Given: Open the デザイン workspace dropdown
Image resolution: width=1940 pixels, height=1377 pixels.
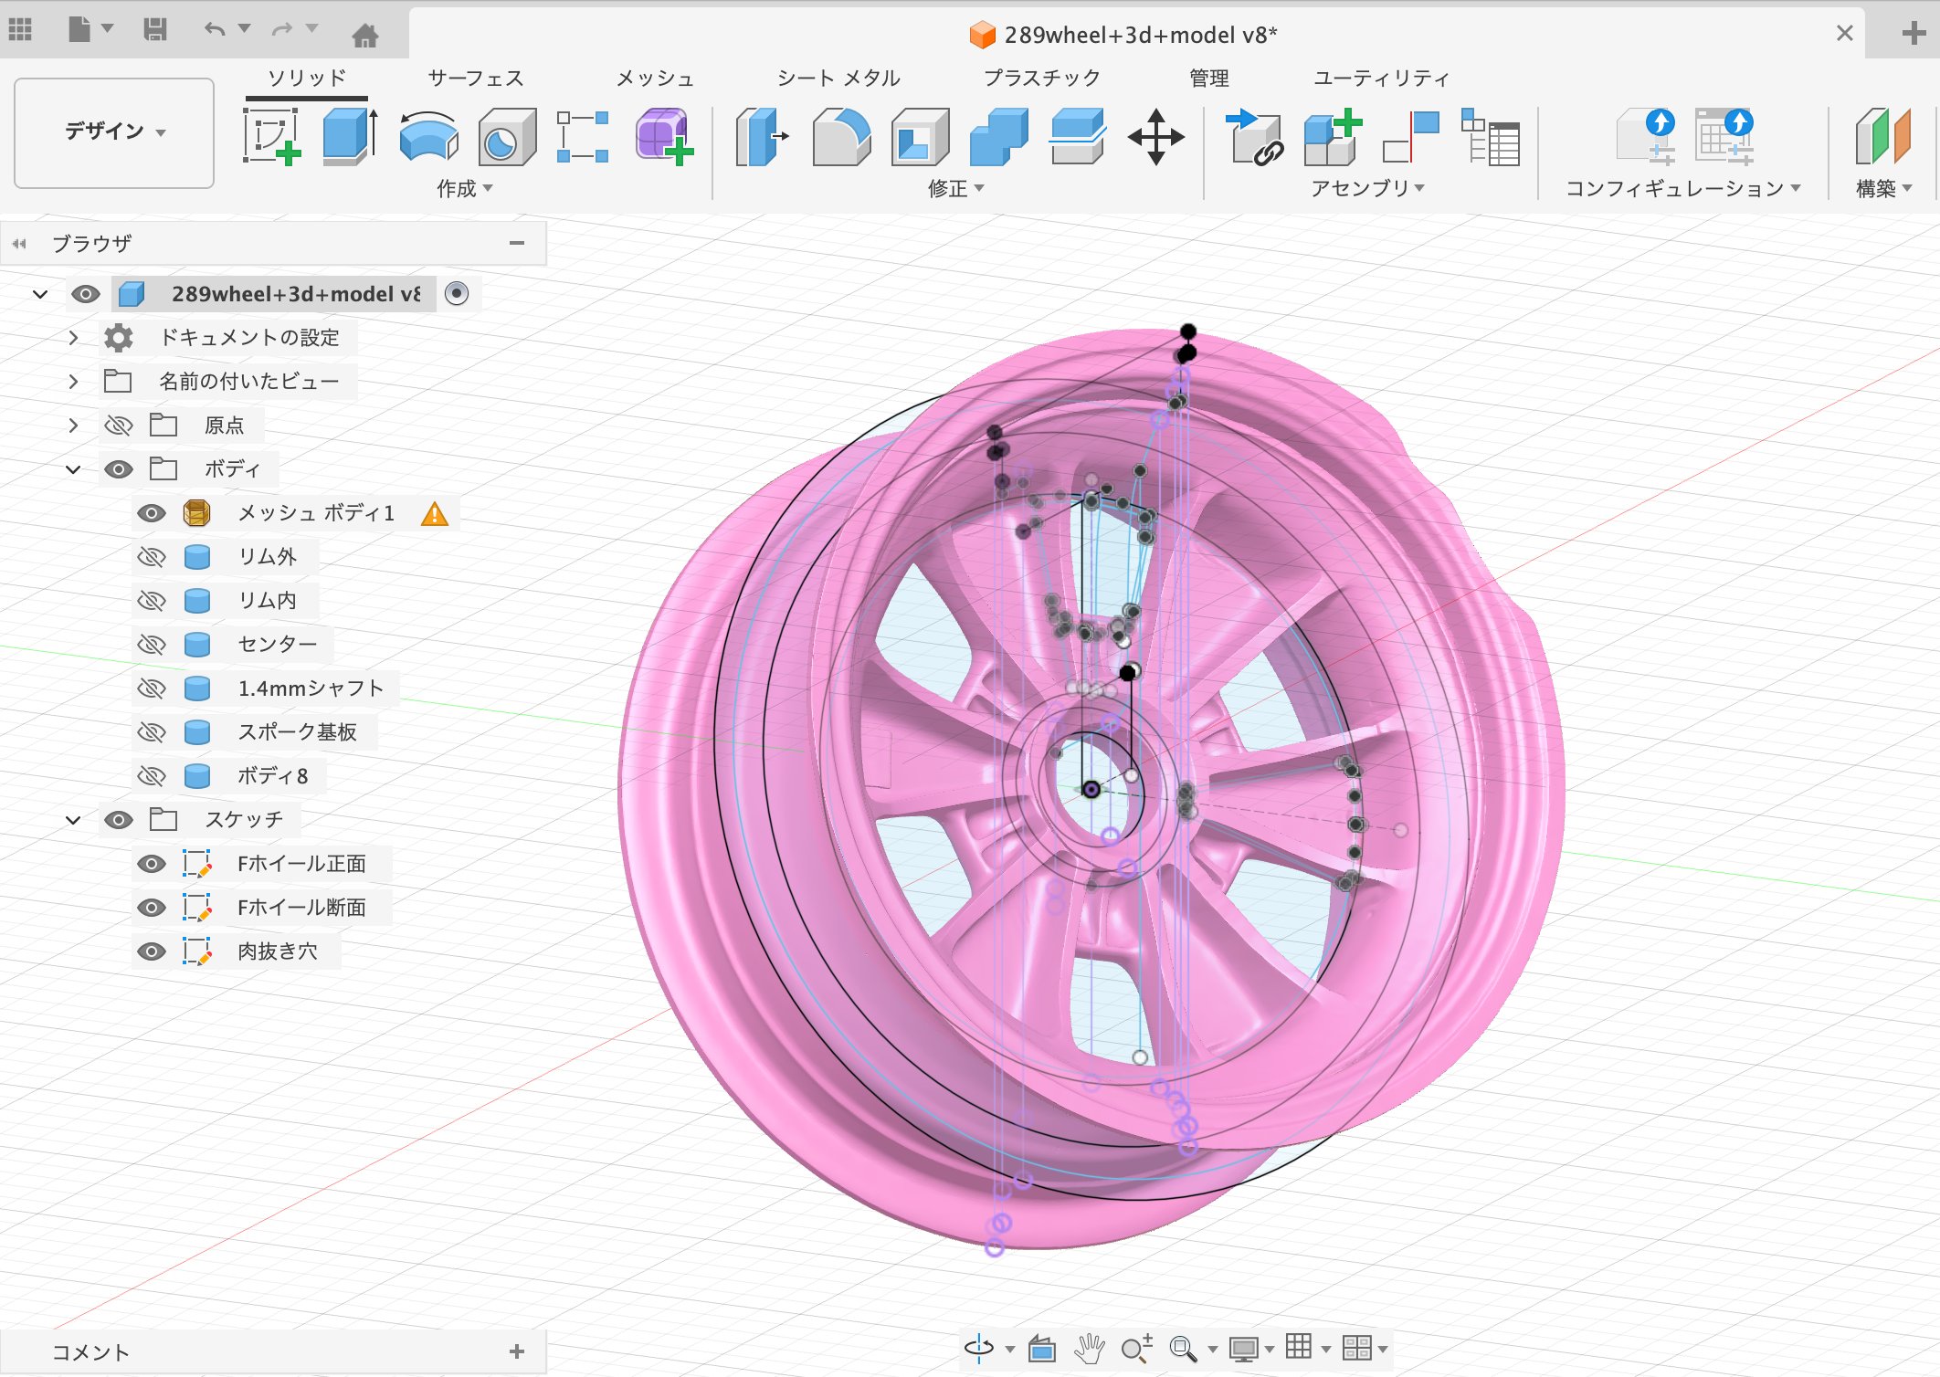Looking at the screenshot, I should [114, 131].
